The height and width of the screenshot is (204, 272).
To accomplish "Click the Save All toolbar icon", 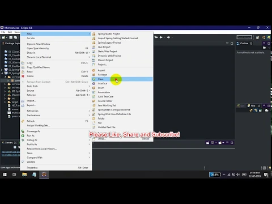I will pos(15,37).
